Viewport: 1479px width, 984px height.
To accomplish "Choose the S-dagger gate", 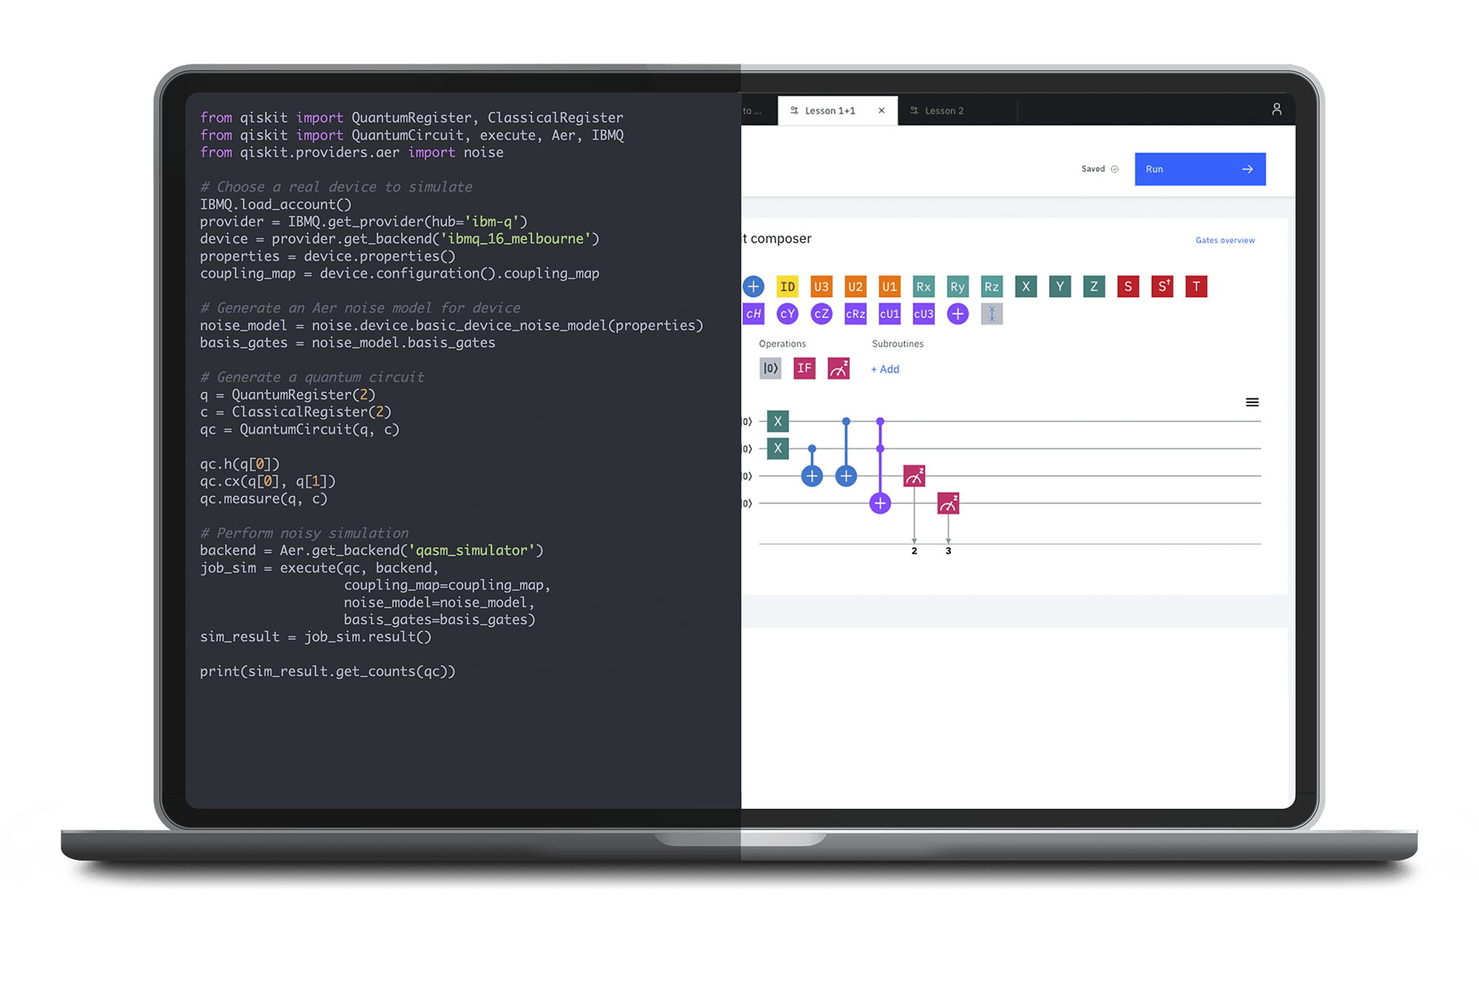I will tap(1162, 287).
